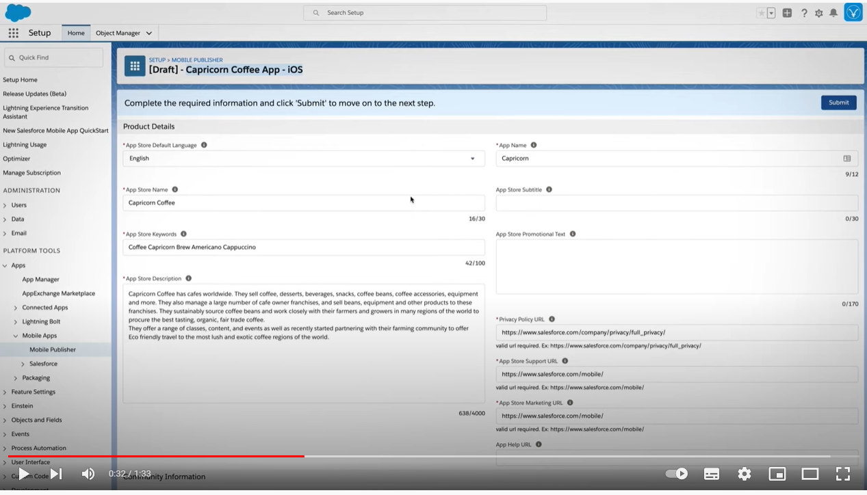Viewport: 867px width, 495px height.
Task: Click the Mobile Publisher grid icon in page header
Action: pos(135,66)
